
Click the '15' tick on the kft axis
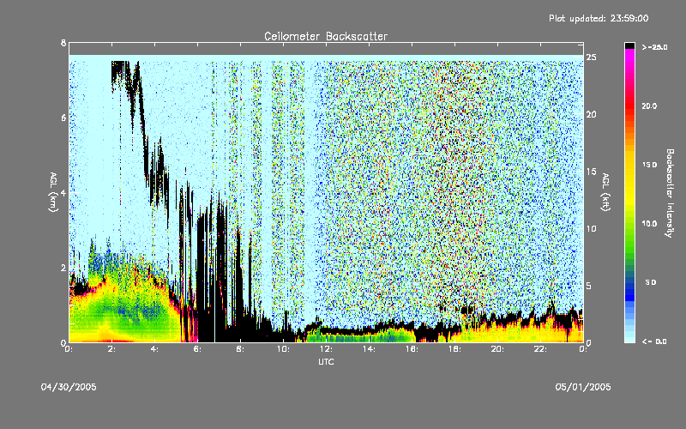591,172
